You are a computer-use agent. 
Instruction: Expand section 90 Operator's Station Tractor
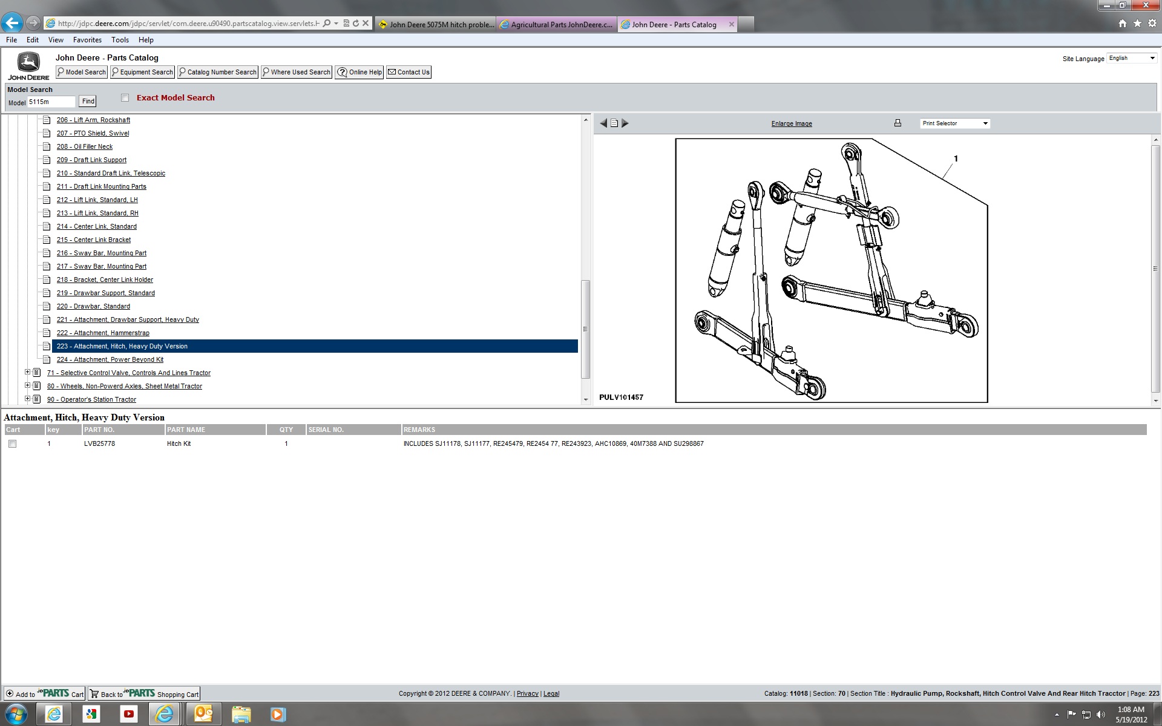click(x=27, y=399)
